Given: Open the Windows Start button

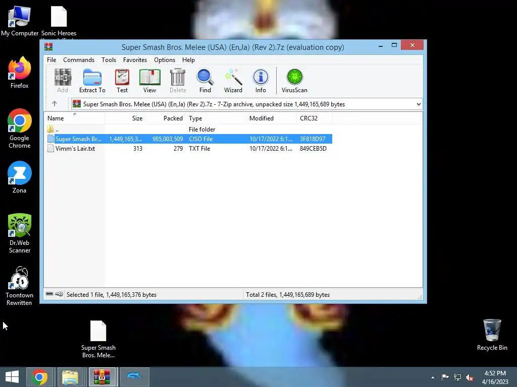Looking at the screenshot, I should click(12, 377).
